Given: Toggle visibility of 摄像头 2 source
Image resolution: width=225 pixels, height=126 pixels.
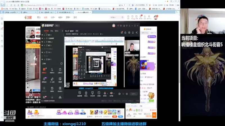Looking at the screenshot, I should (42, 42).
